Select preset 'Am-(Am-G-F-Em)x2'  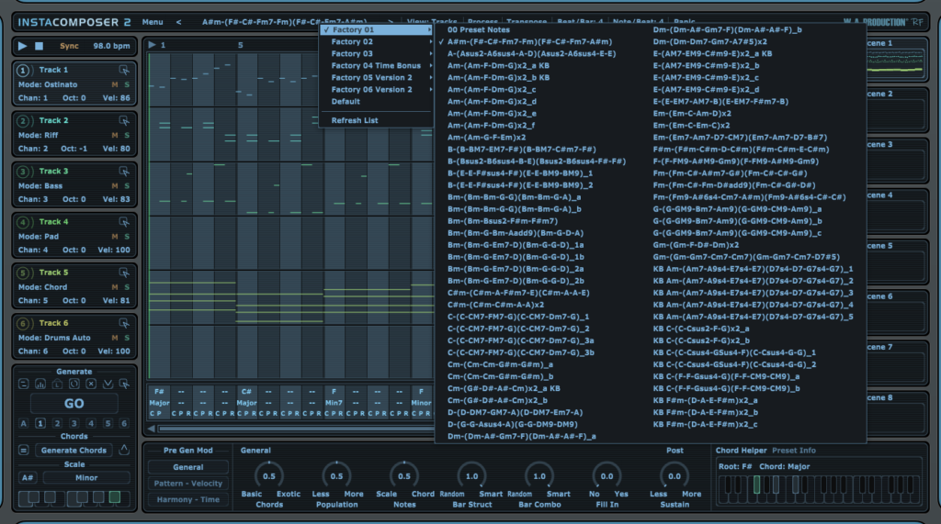pos(486,138)
